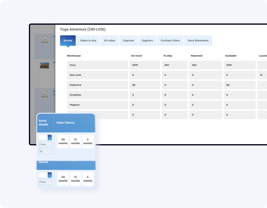
Task: Open the landscape product photo thumbnail
Action: point(45,65)
